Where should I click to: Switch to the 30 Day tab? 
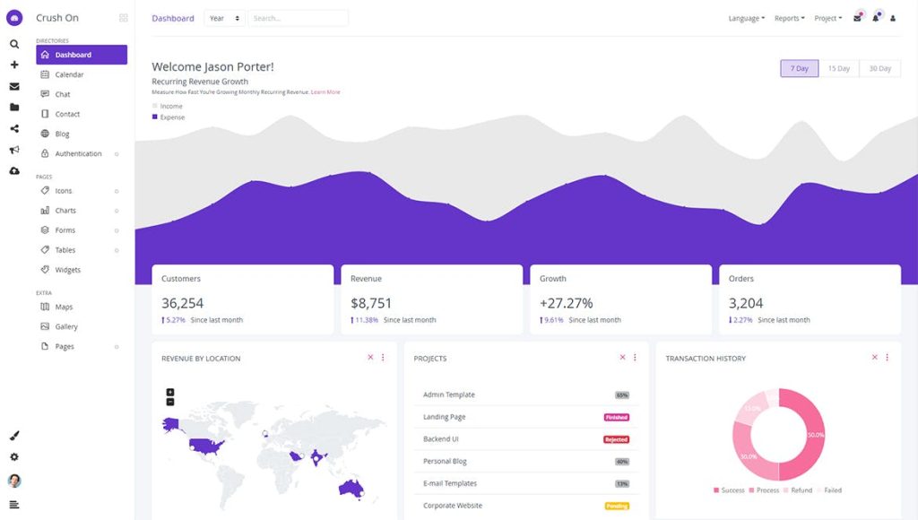pos(879,67)
